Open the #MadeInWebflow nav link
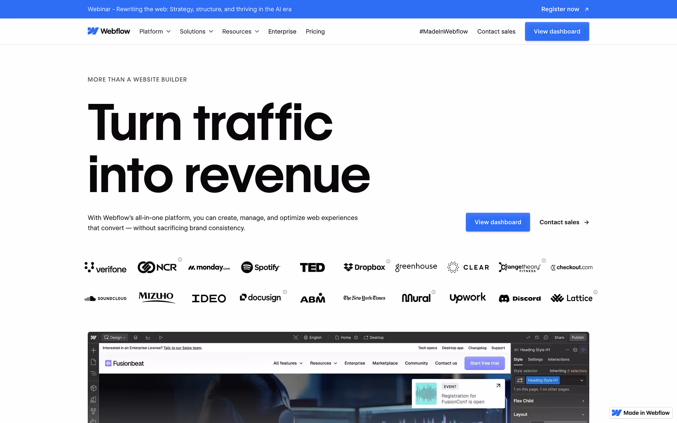677x423 pixels. 443,31
